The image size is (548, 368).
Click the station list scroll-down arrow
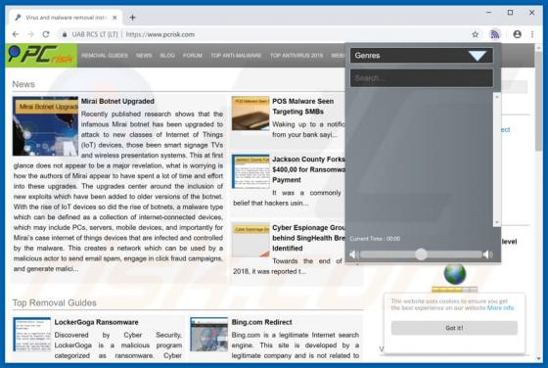click(497, 222)
